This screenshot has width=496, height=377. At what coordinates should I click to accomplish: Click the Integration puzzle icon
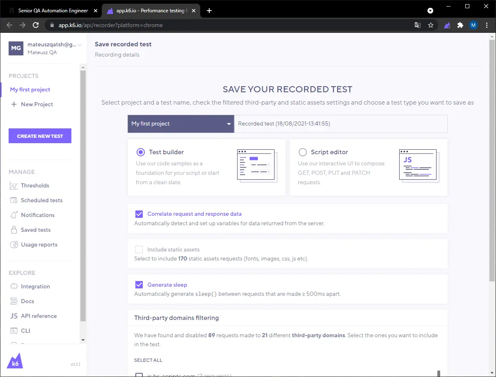pos(14,287)
